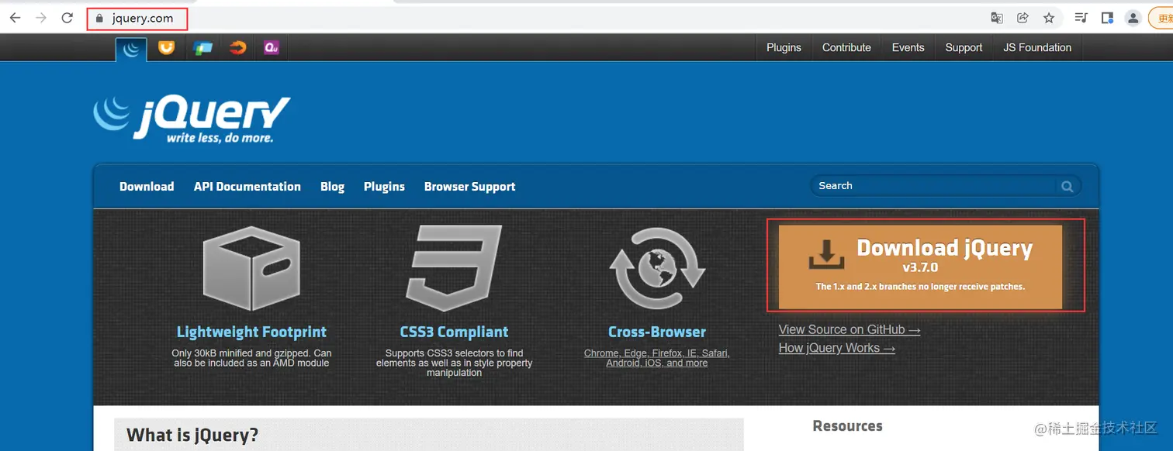Image resolution: width=1173 pixels, height=451 pixels.
Task: Open API Documentation in the navigation
Action: [247, 186]
